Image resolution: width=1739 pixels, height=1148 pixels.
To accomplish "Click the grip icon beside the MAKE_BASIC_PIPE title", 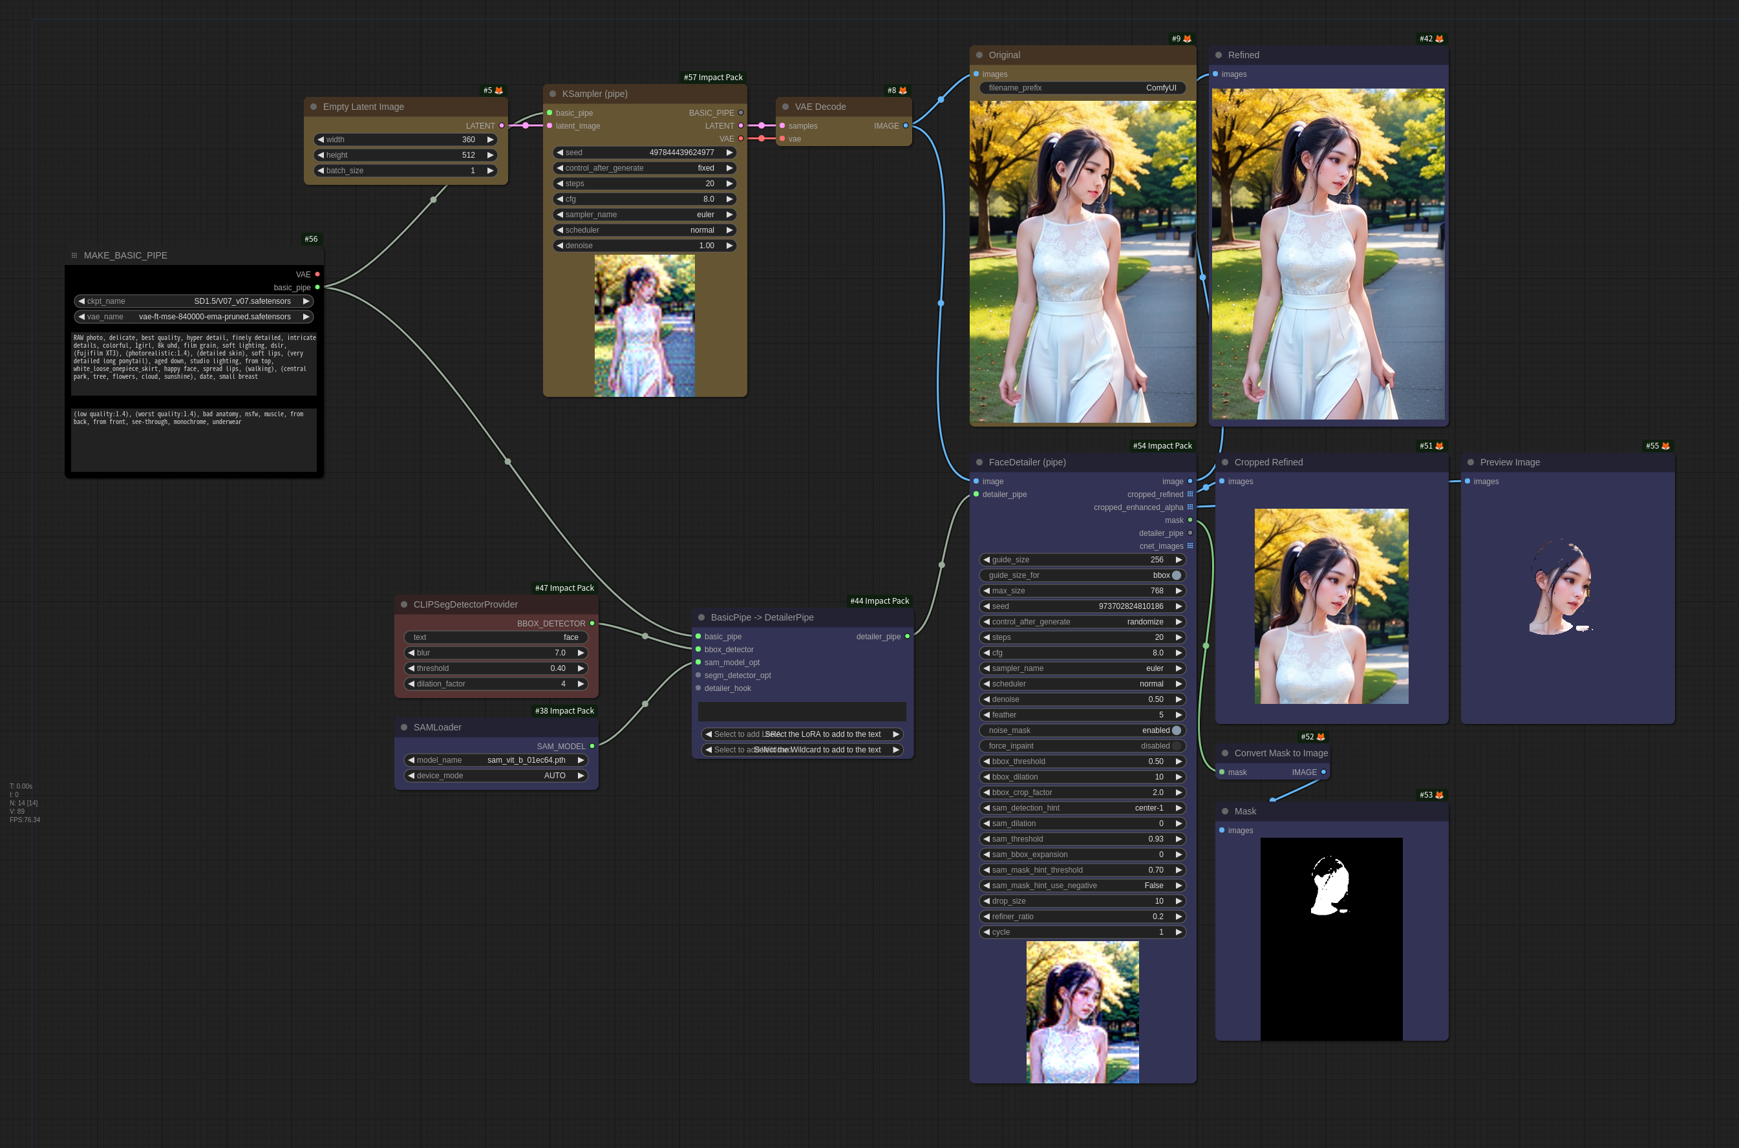I will 74,255.
